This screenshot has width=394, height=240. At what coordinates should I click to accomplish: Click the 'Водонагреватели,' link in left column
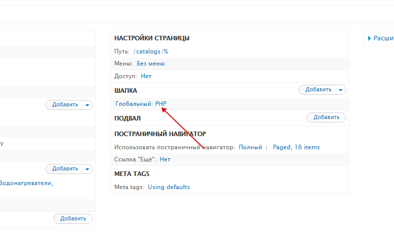[x=26, y=183]
